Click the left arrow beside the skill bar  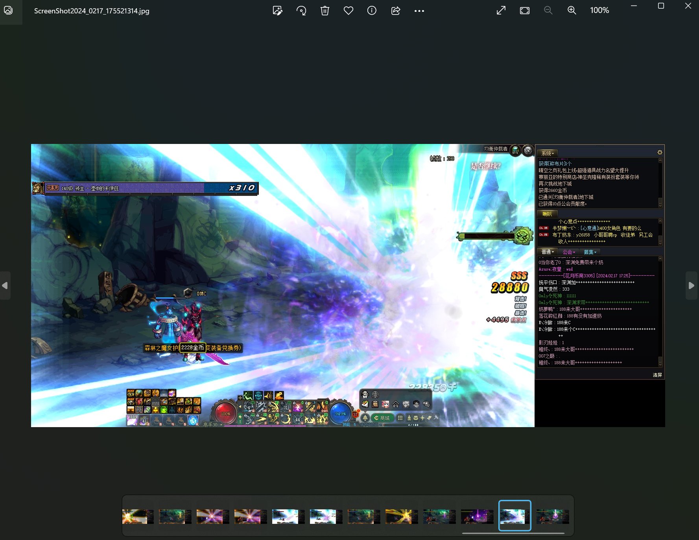point(240,407)
